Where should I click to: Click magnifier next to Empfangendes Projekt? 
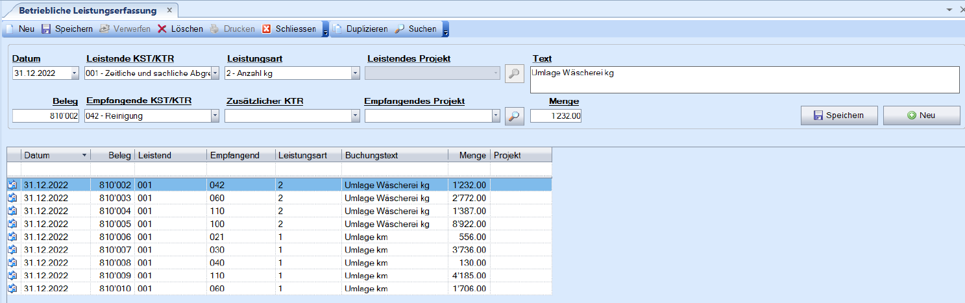pyautogui.click(x=514, y=116)
